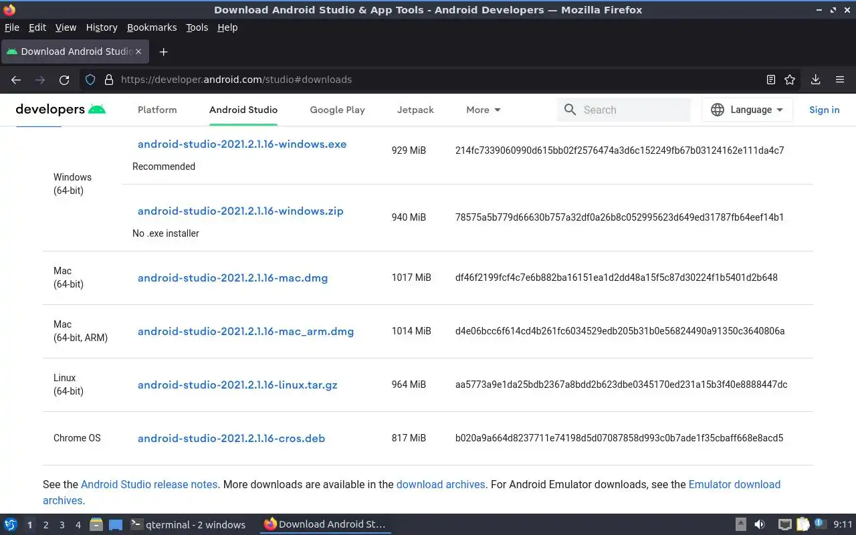Open the Android Studio release notes link

pyautogui.click(x=149, y=484)
